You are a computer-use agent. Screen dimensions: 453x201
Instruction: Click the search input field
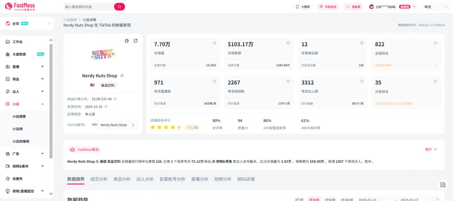point(89,7)
